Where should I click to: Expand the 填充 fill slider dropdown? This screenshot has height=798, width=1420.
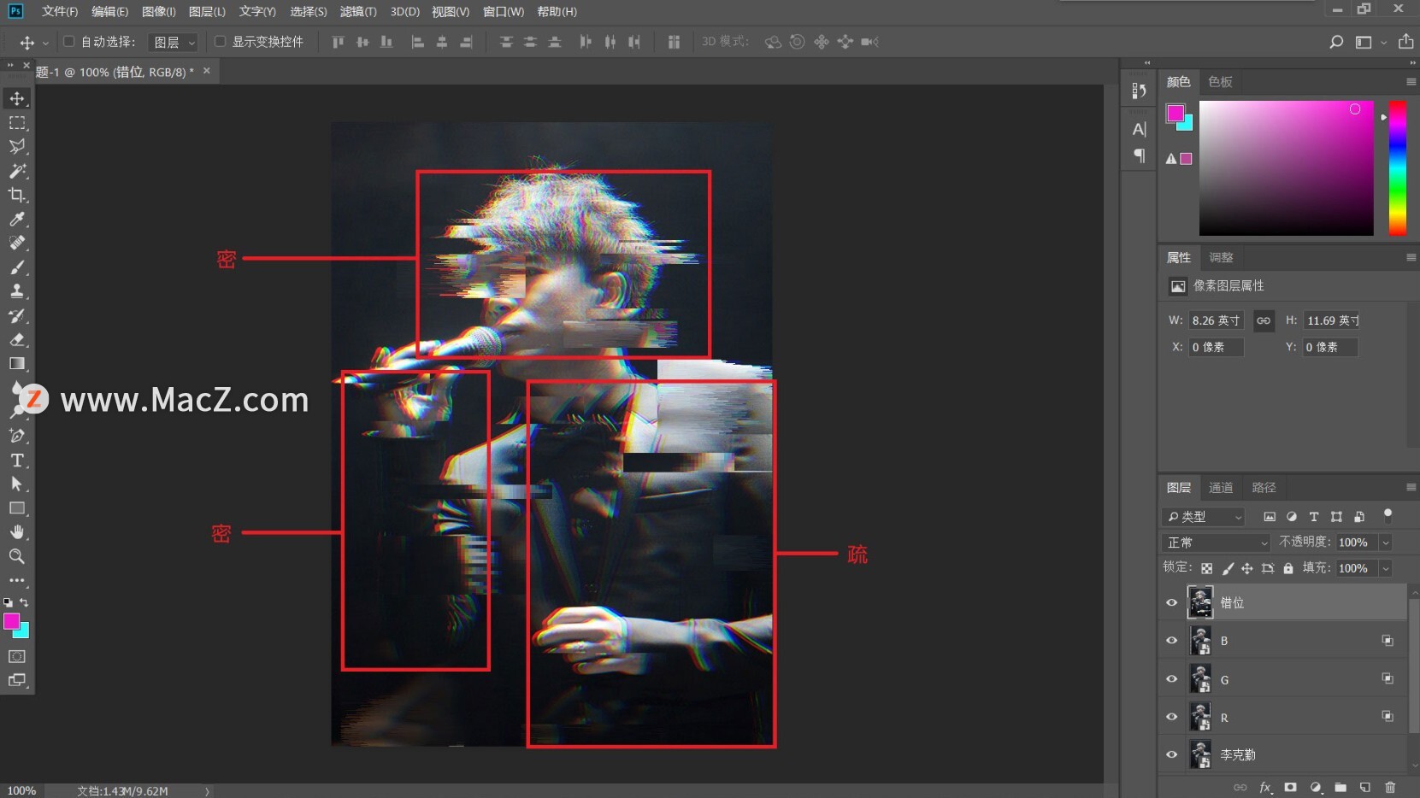pos(1386,568)
